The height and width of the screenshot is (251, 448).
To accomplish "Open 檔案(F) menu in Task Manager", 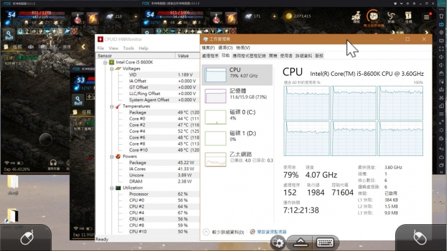I will coord(208,48).
